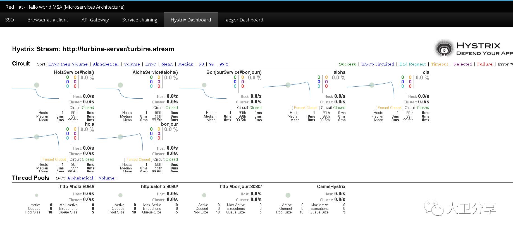Open the Jaeger Dashboard tab
The image size is (513, 231).
click(x=244, y=20)
